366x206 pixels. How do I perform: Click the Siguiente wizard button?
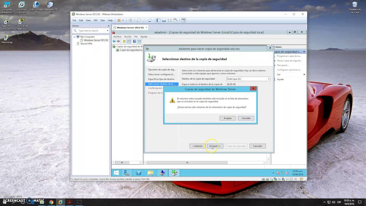215,146
